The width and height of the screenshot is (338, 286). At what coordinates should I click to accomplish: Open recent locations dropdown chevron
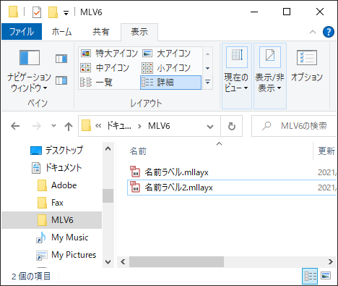[53, 125]
